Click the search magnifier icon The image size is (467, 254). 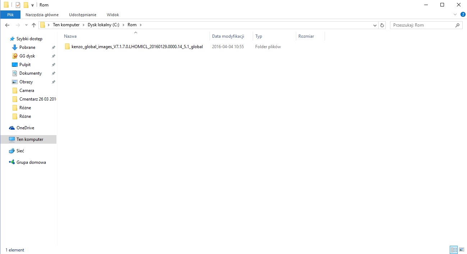coord(458,25)
